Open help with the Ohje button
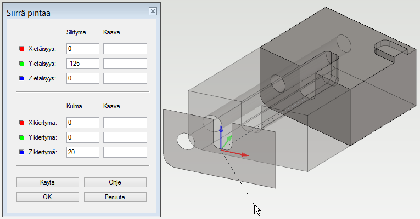Viewport: 420px width, 219px height. click(115, 182)
